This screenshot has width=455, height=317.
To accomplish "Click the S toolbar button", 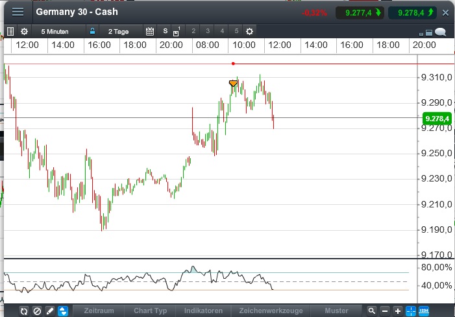I will pyautogui.click(x=166, y=31).
